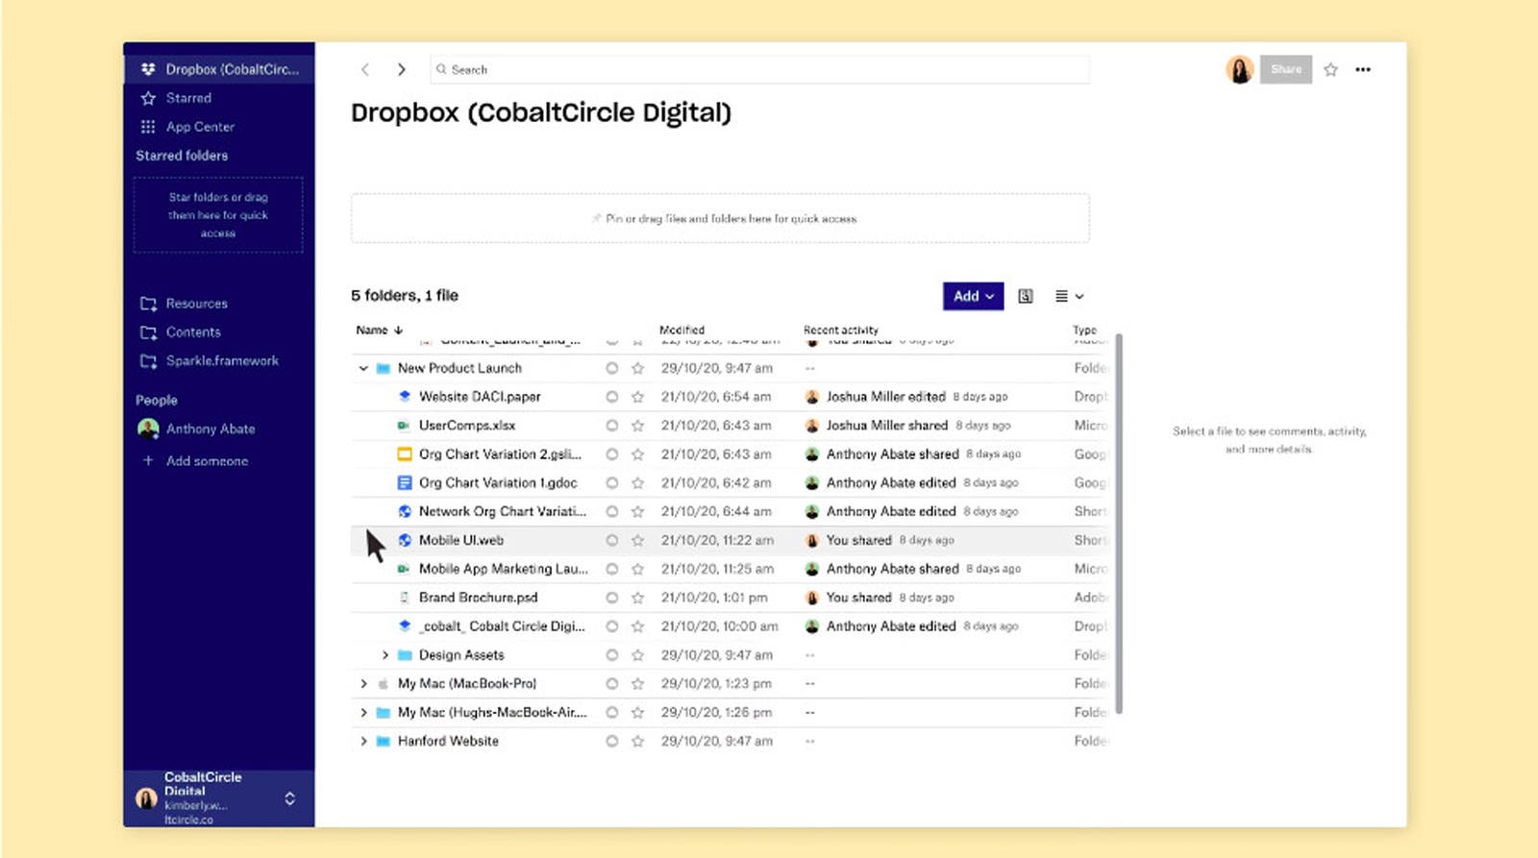Open Starred in the sidebar
The image size is (1538, 858).
(x=188, y=98)
